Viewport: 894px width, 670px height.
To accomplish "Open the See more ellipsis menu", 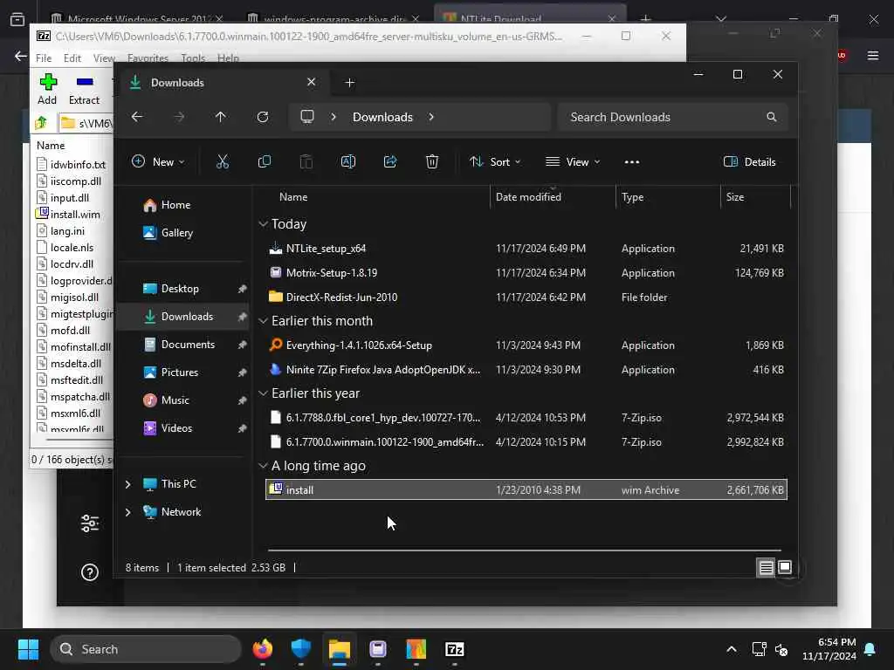I will pos(632,161).
